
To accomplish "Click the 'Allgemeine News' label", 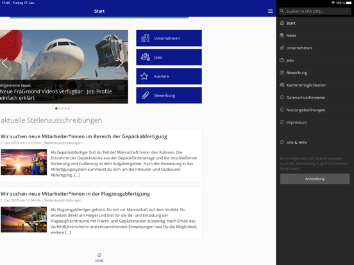I will 15,85.
